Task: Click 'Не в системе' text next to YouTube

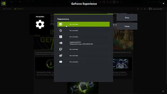Action: tap(74, 62)
